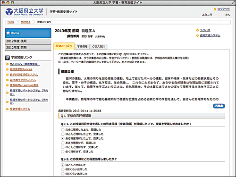Open the 外国語学習Podcast link
236x177 pixels.
tap(21, 69)
